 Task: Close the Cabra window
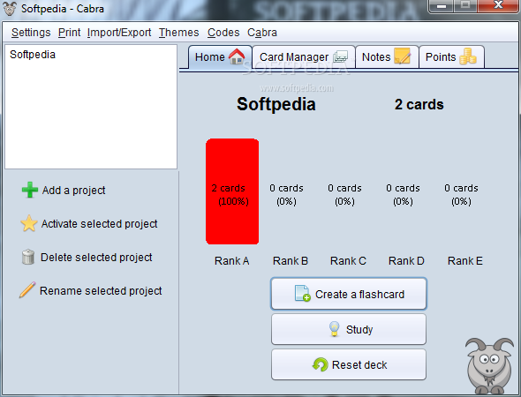(498, 5)
